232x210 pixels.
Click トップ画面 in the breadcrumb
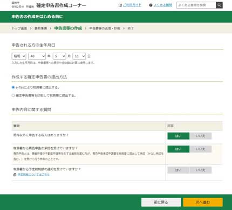click(x=19, y=28)
